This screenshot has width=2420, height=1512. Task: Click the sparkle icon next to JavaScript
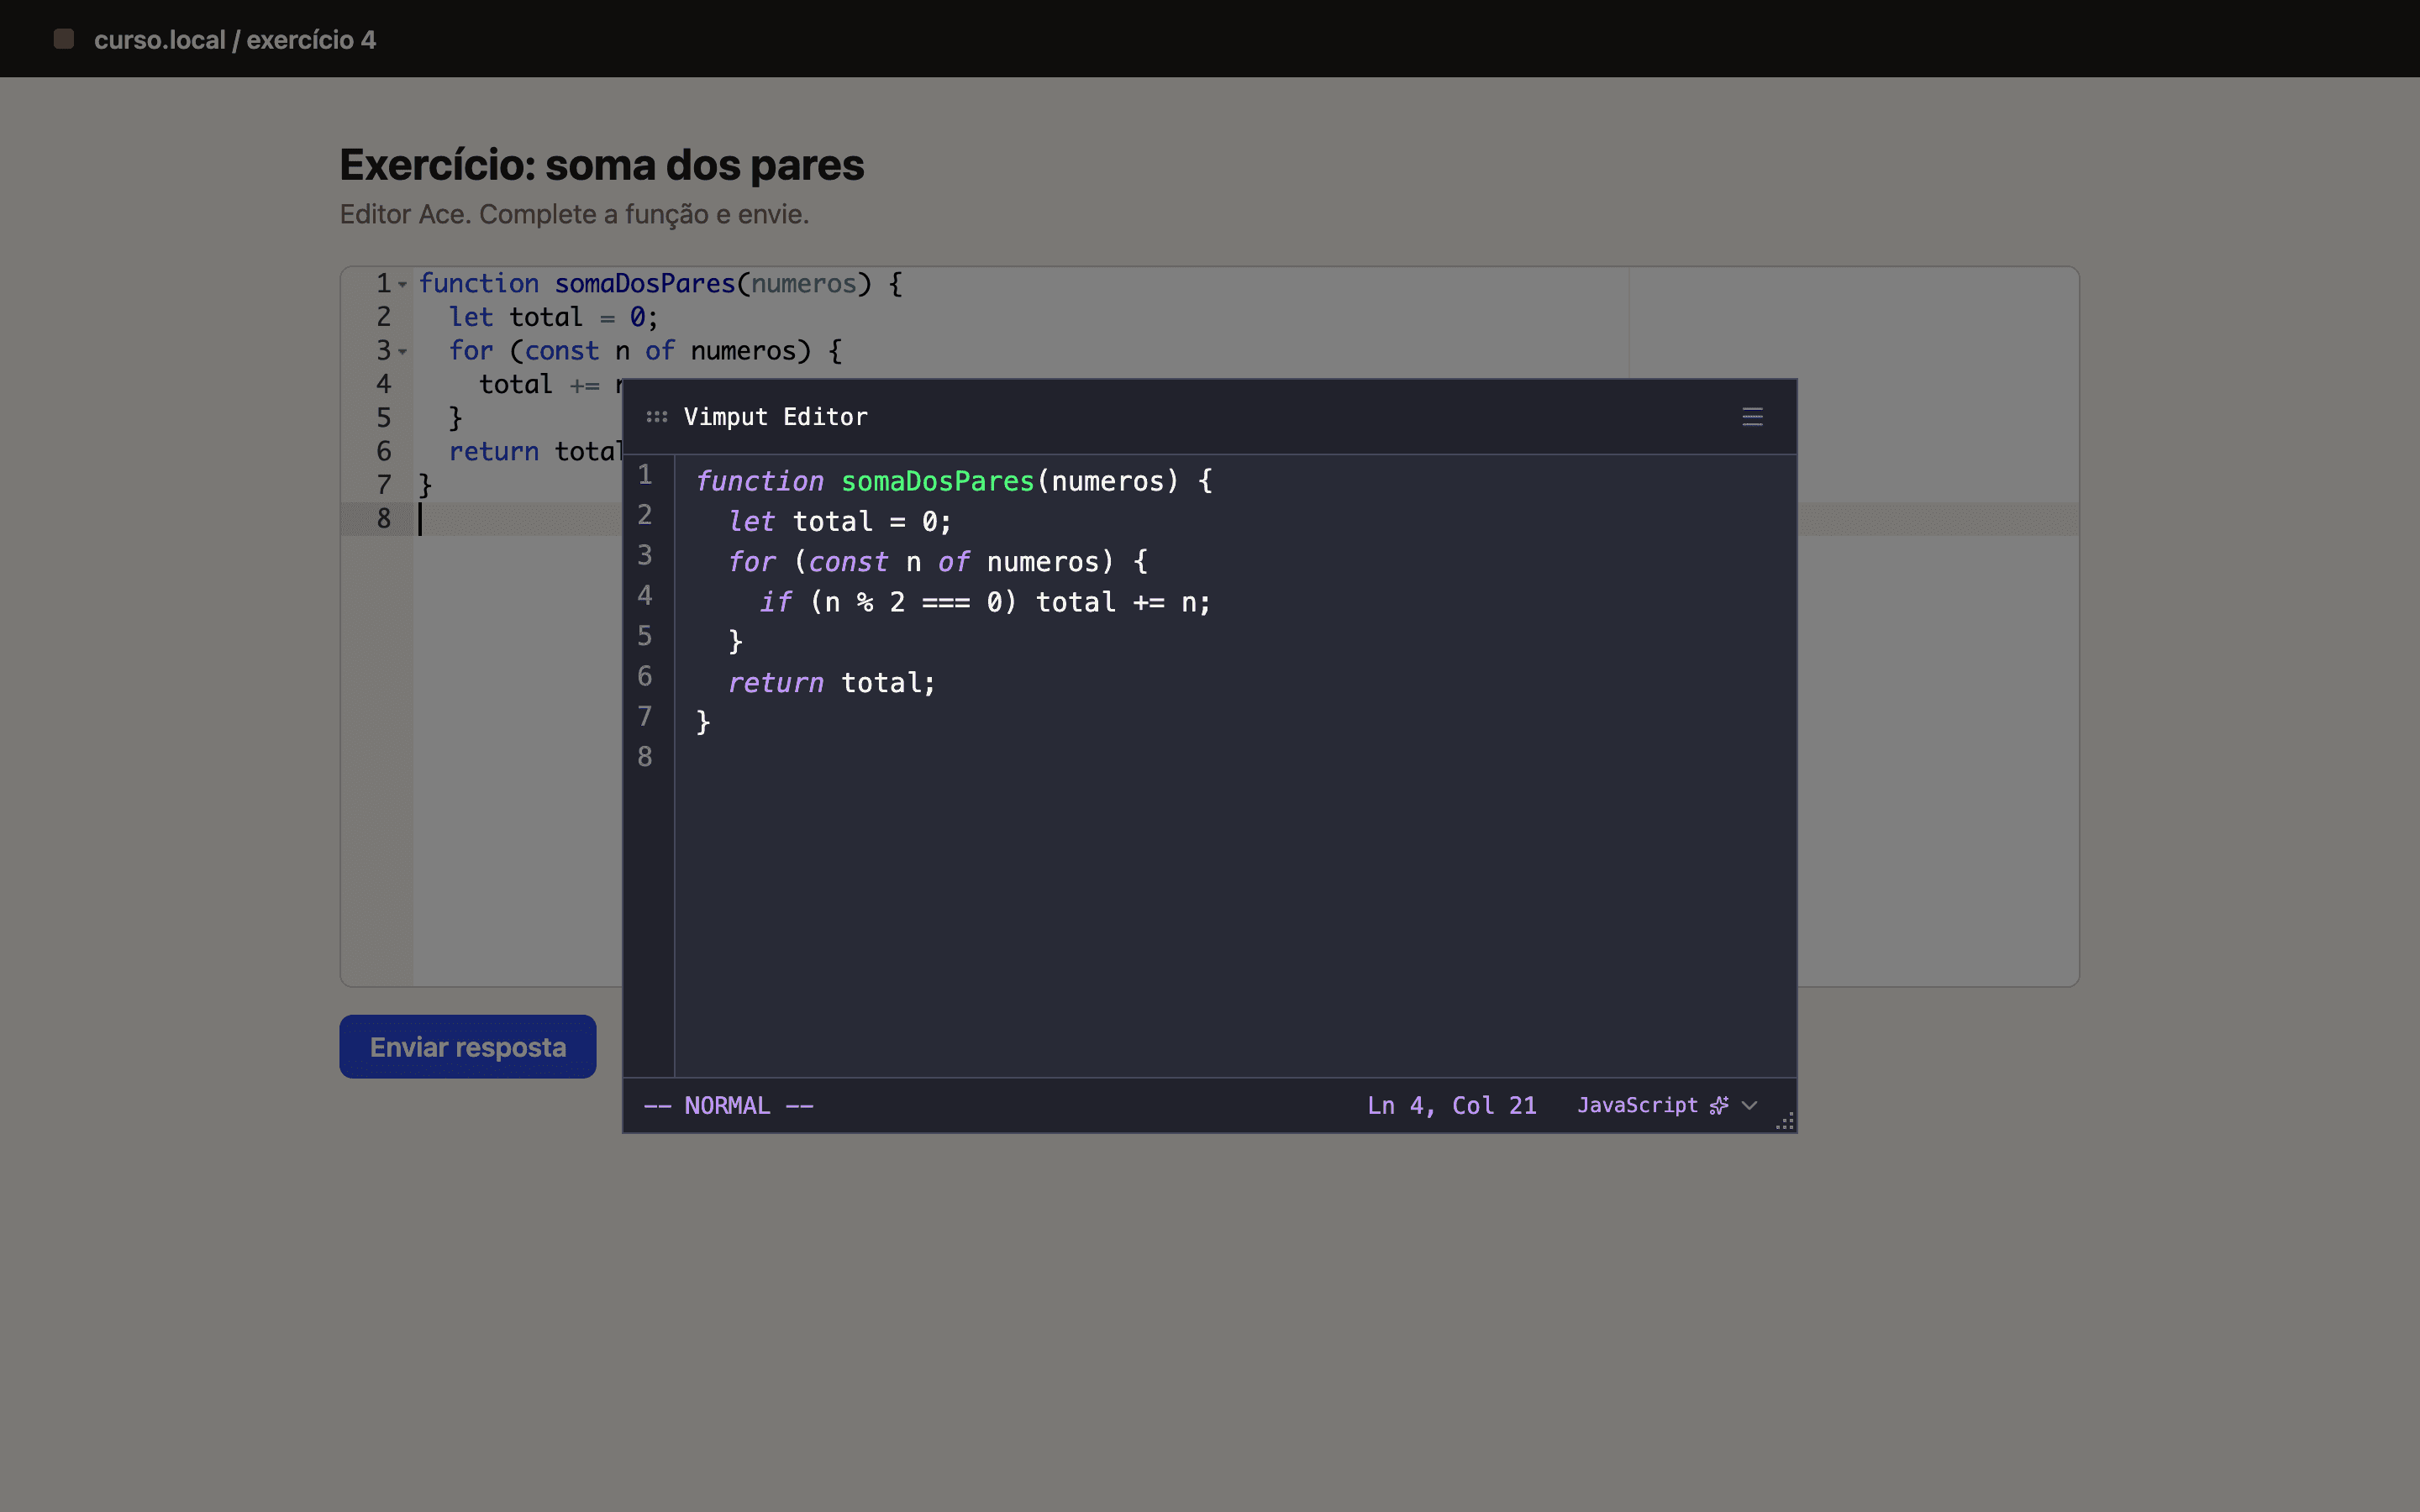point(1719,1105)
